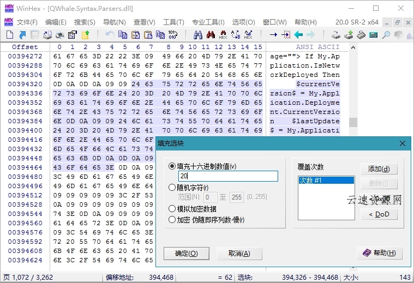This screenshot has height=283, width=414.
Task: Click the Copy block icon
Action: [x=123, y=34]
